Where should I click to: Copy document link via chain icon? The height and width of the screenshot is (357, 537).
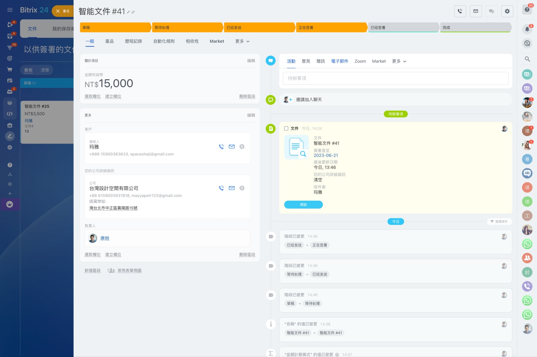point(133,12)
